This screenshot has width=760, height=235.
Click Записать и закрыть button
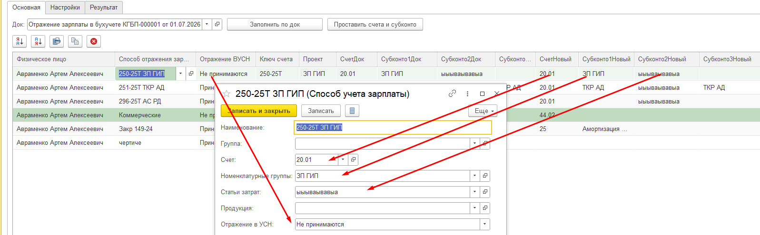[259, 111]
